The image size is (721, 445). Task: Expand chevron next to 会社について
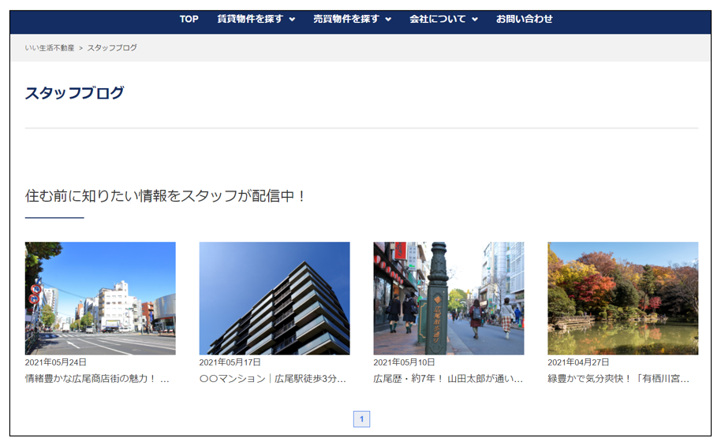475,20
